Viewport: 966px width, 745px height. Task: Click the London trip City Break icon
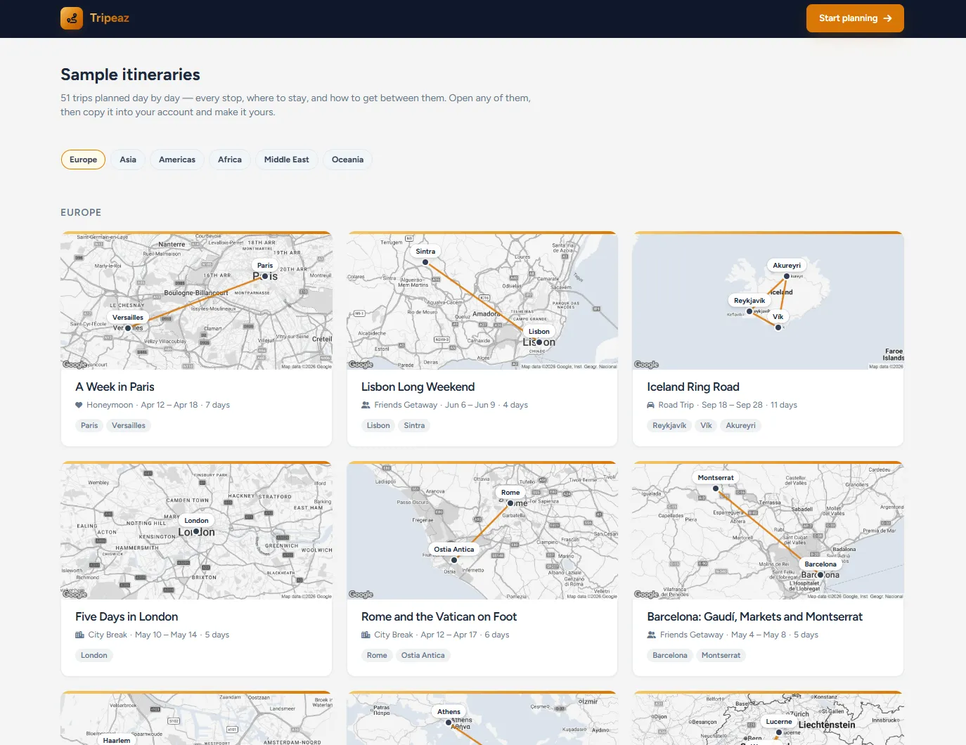(x=79, y=635)
